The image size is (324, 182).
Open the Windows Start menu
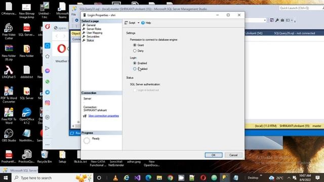[x=6, y=177]
